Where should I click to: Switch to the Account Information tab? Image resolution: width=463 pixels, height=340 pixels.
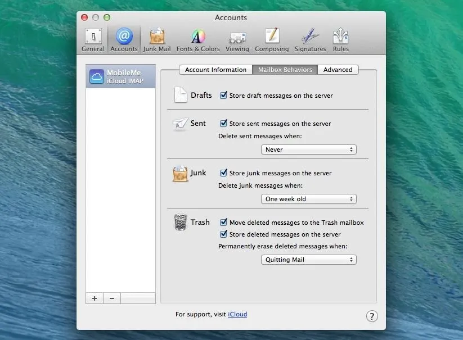click(215, 70)
